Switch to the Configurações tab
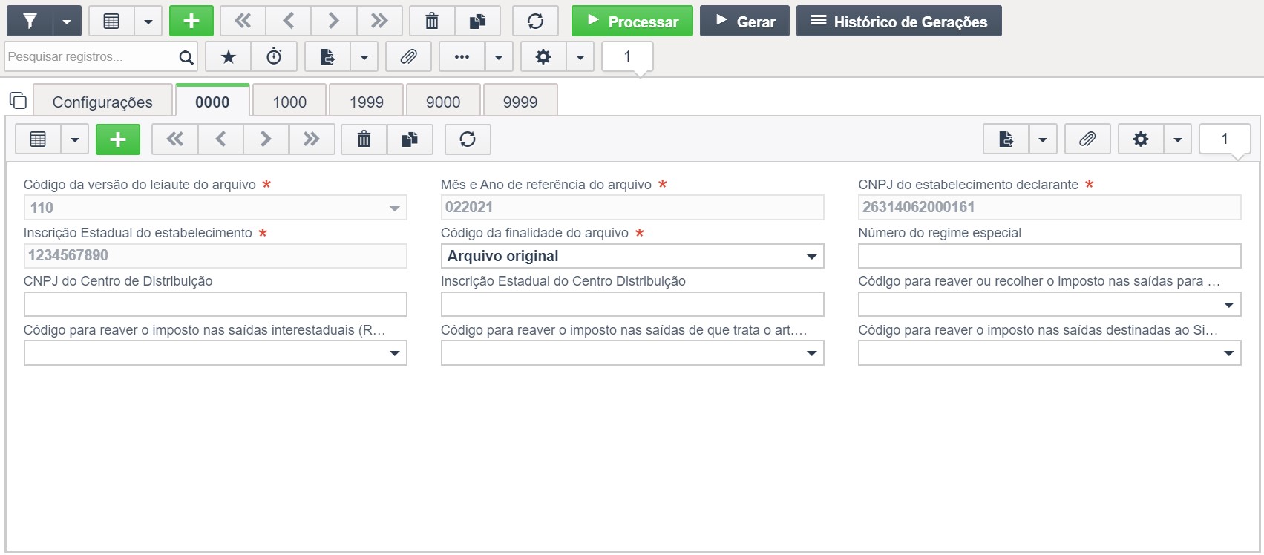The height and width of the screenshot is (555, 1264). (102, 102)
